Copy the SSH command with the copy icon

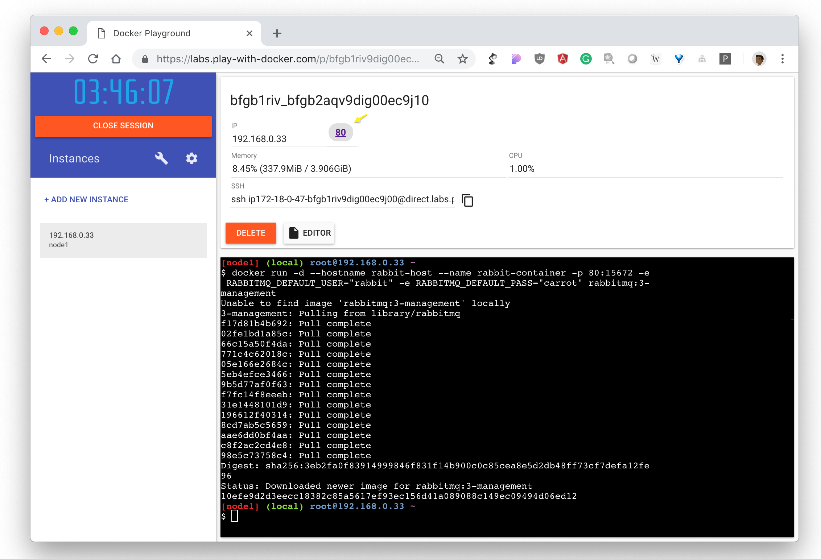[467, 200]
